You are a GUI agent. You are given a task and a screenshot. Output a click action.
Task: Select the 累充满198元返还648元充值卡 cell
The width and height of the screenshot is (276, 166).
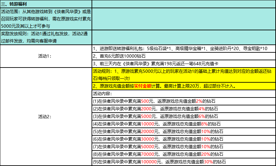pyautogui.click(x=183, y=64)
